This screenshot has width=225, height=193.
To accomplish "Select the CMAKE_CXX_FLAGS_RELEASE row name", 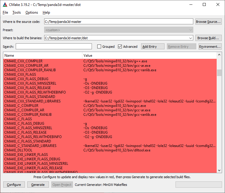I will coord(28,88).
